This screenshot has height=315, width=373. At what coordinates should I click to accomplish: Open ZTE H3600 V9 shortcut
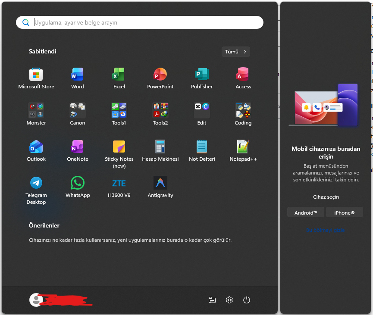click(x=119, y=187)
